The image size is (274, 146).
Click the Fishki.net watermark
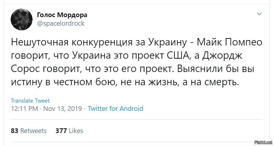[264, 142]
